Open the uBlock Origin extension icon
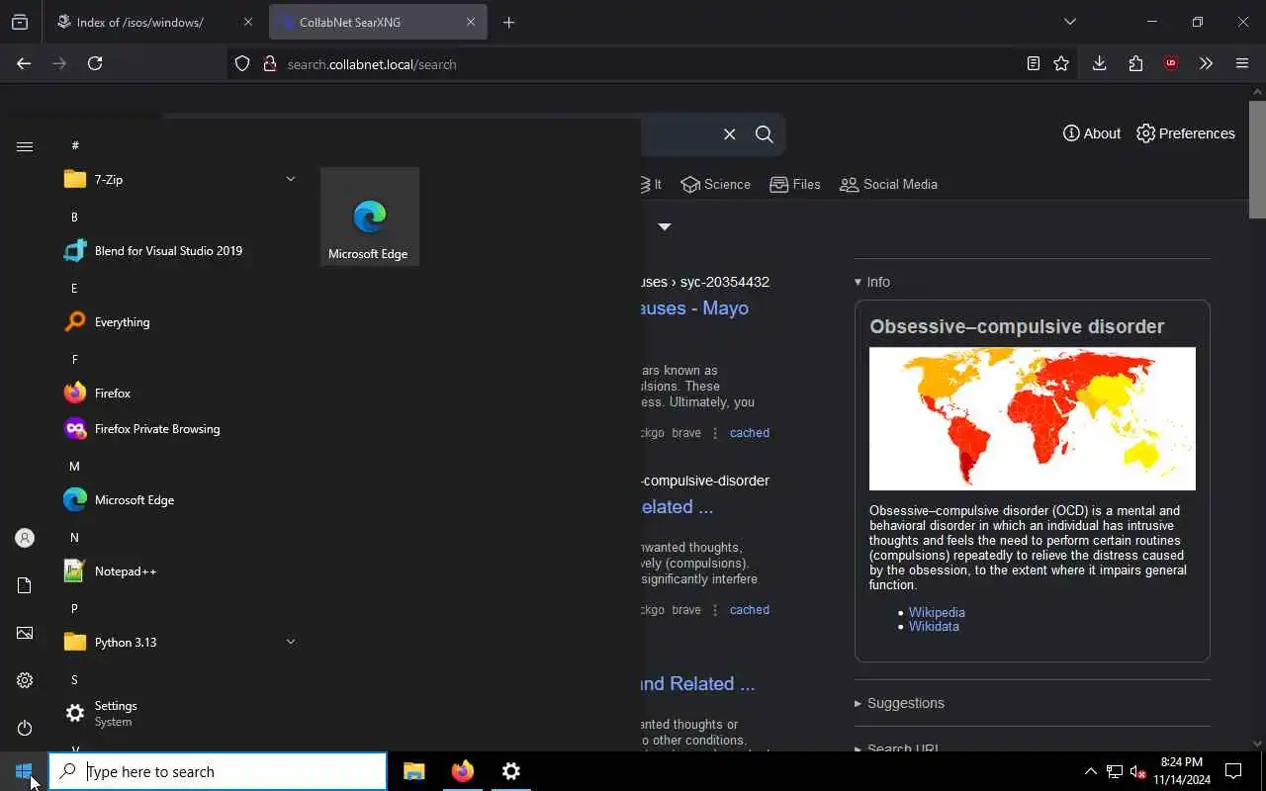 (1171, 63)
